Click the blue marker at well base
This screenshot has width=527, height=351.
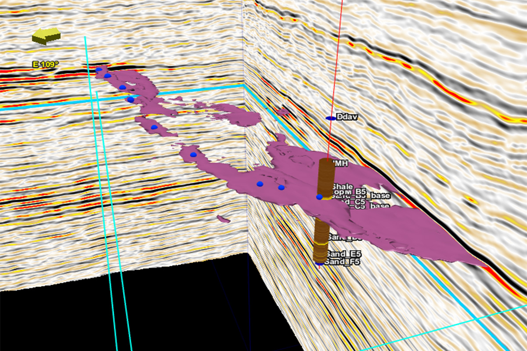point(319,263)
